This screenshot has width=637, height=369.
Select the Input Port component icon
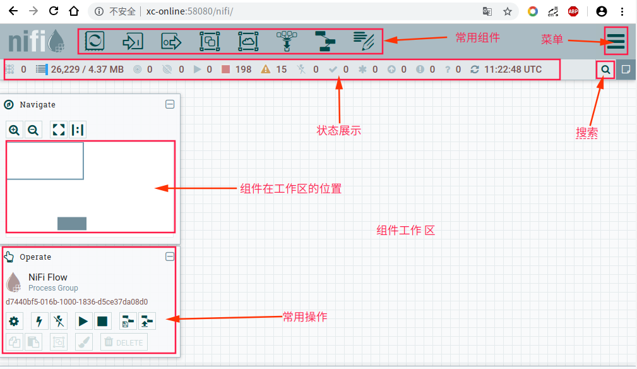coord(133,41)
